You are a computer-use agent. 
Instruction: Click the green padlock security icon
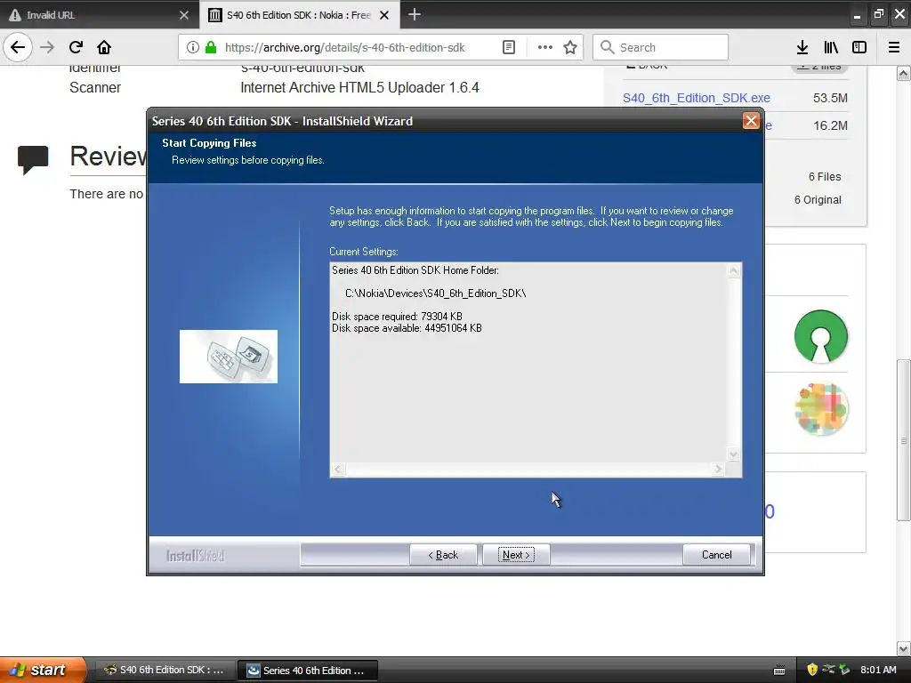pos(211,47)
